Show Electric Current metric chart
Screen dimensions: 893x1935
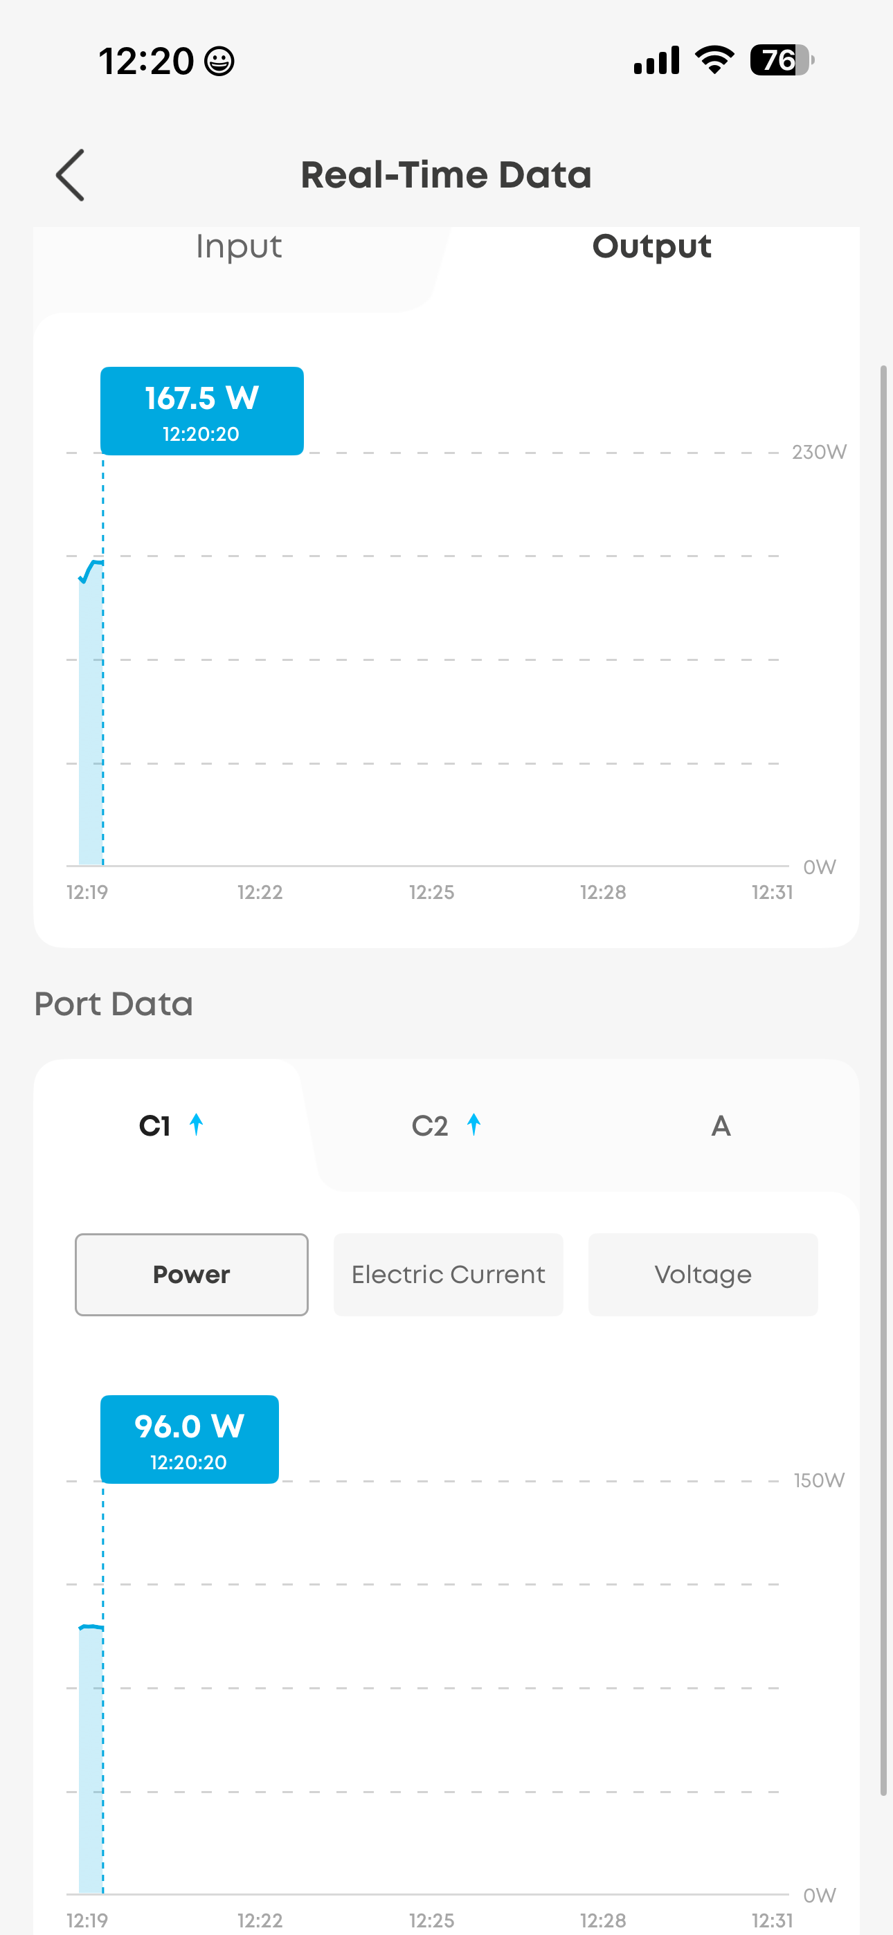(448, 1275)
